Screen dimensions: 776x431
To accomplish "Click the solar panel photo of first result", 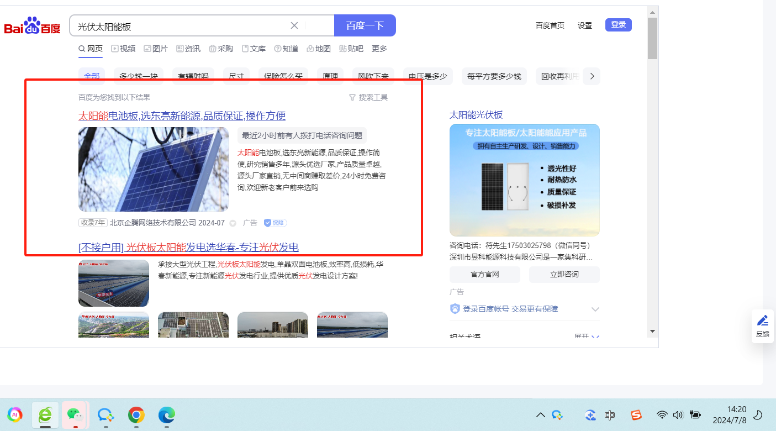I will pyautogui.click(x=154, y=169).
